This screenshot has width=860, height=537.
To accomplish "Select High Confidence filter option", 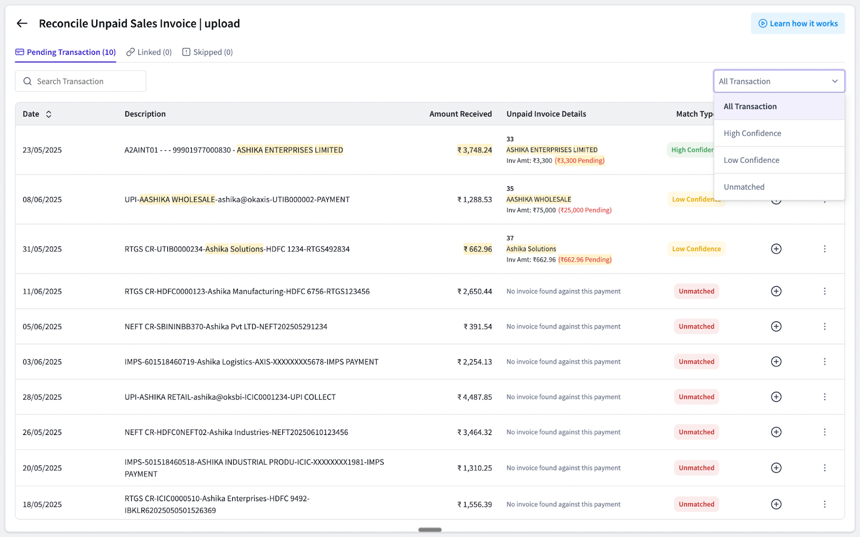I will pyautogui.click(x=752, y=133).
